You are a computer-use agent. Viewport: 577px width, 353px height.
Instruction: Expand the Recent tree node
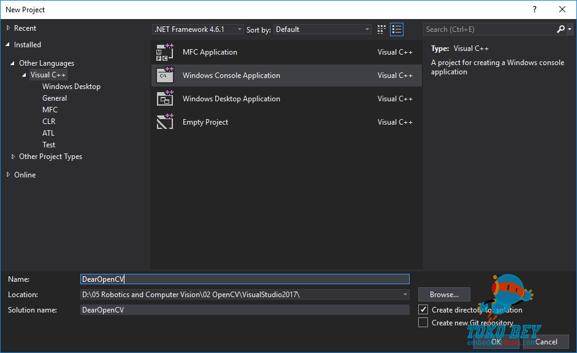[8, 28]
